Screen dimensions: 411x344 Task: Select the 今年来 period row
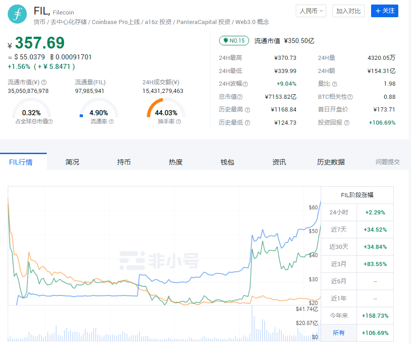tap(357, 316)
